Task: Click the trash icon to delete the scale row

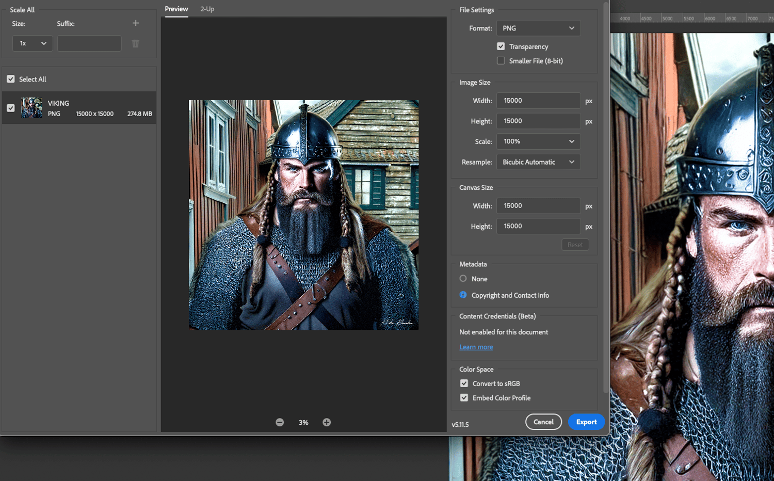Action: [x=136, y=43]
